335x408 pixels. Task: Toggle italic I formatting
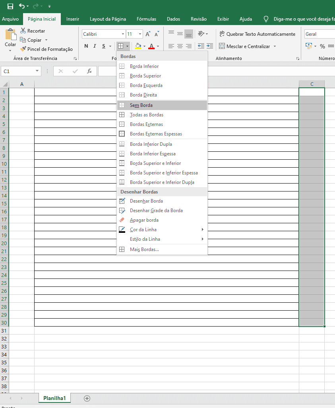[95, 46]
